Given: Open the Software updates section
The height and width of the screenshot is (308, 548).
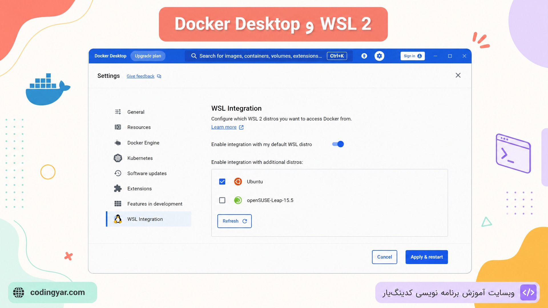Looking at the screenshot, I should [148, 173].
